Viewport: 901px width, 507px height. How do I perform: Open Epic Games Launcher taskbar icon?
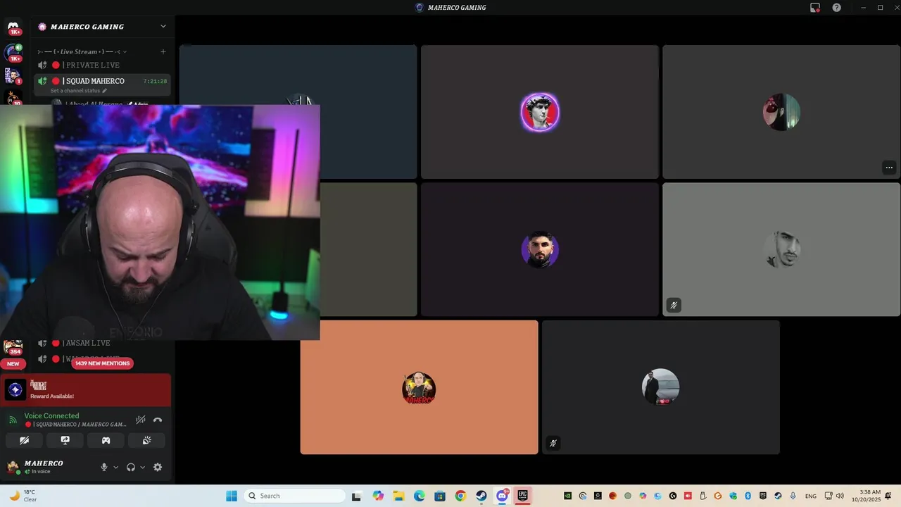pyautogui.click(x=522, y=496)
